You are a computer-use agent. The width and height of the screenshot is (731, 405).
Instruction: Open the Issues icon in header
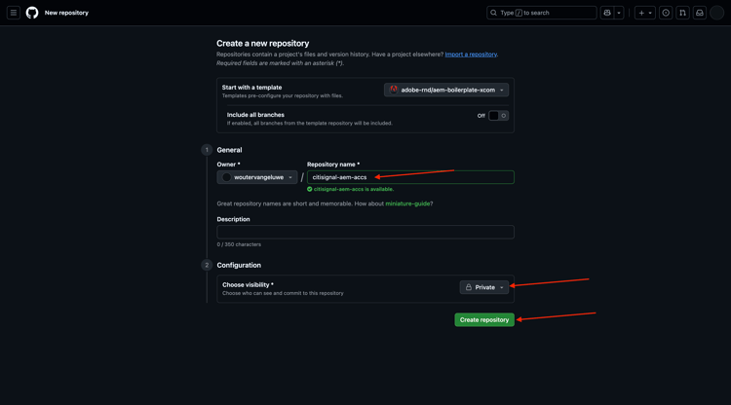tap(666, 13)
